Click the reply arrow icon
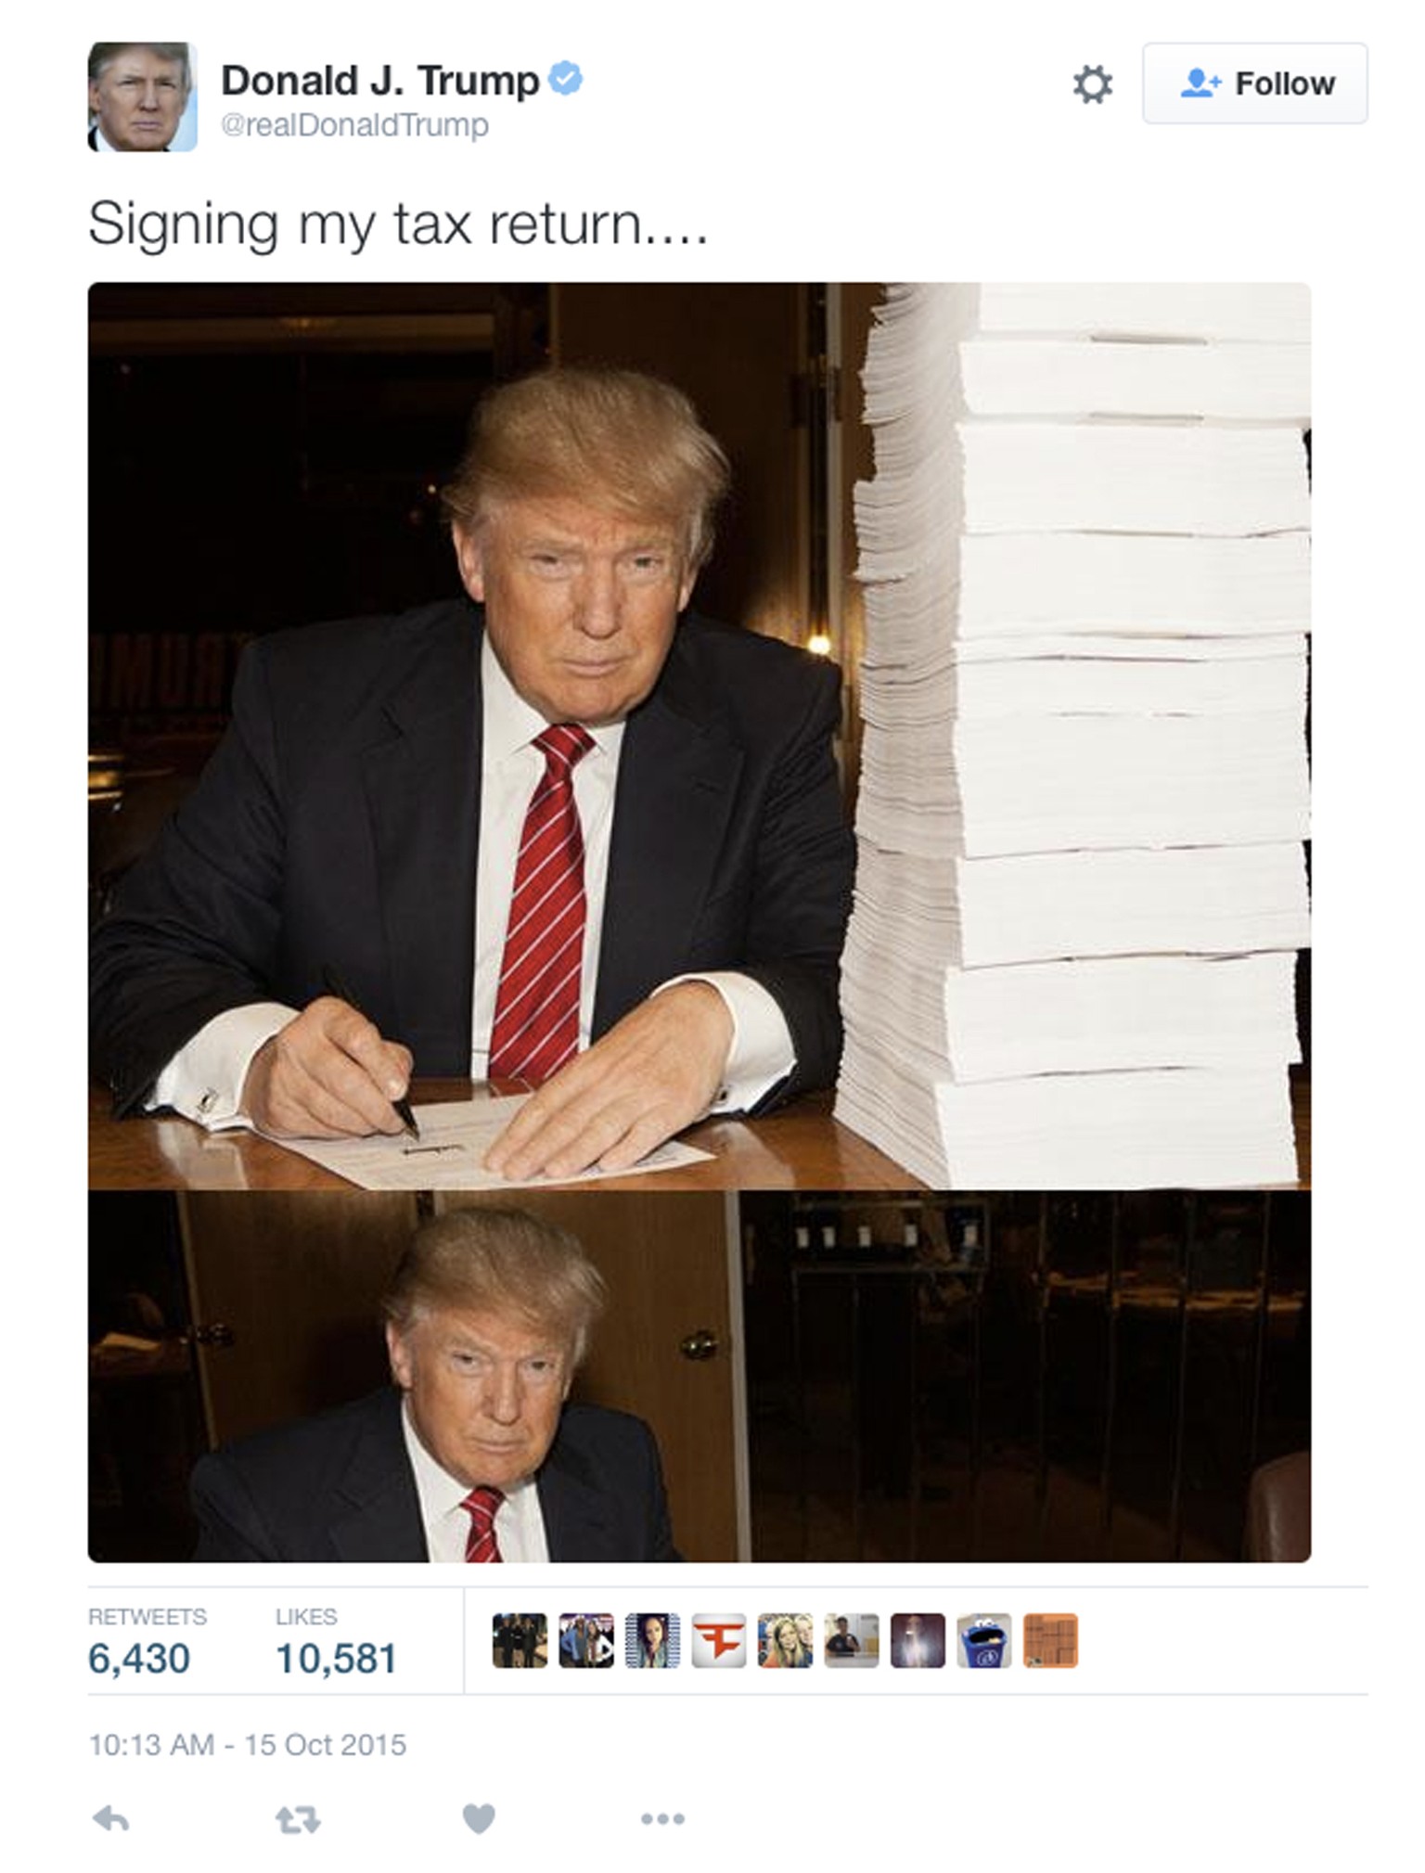Viewport: 1425px width, 1873px height. [x=110, y=1818]
